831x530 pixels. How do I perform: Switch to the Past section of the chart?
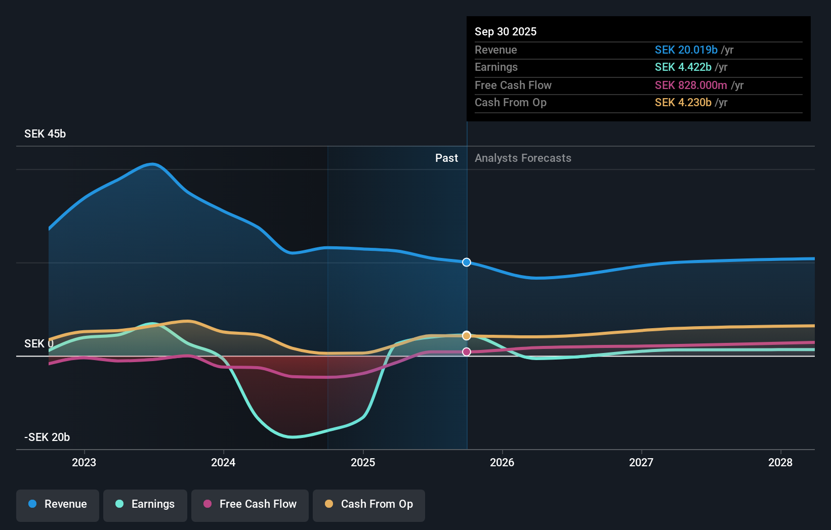pyautogui.click(x=446, y=158)
